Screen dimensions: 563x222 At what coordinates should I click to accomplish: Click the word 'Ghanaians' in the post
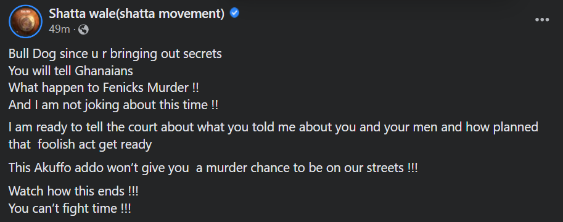click(x=104, y=71)
